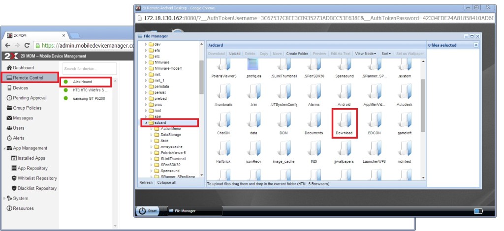The height and width of the screenshot is (231, 504).
Task: Collapse the App Management group
Action: coord(4,148)
